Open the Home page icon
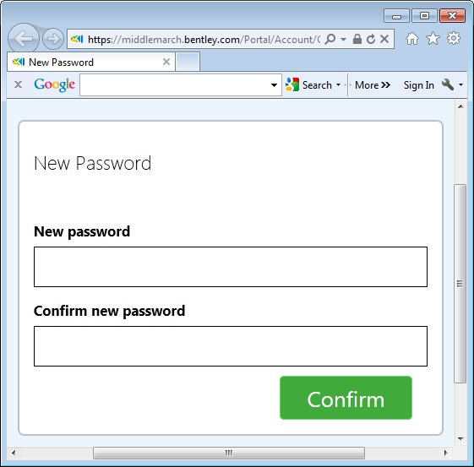This screenshot has width=474, height=467. pyautogui.click(x=412, y=39)
